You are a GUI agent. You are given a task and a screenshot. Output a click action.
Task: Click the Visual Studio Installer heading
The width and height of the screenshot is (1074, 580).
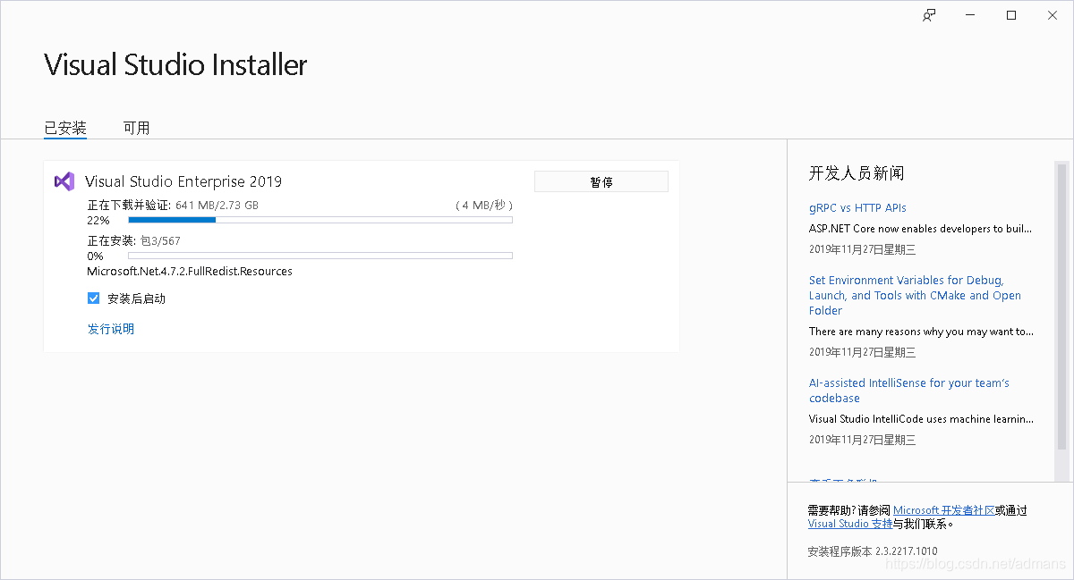point(175,64)
